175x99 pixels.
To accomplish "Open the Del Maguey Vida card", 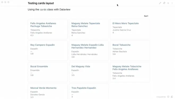I will pos(81,67).
